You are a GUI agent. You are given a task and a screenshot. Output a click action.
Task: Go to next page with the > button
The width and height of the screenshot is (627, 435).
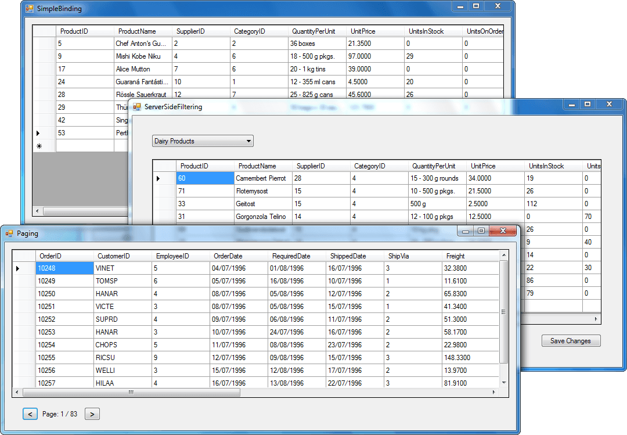92,414
